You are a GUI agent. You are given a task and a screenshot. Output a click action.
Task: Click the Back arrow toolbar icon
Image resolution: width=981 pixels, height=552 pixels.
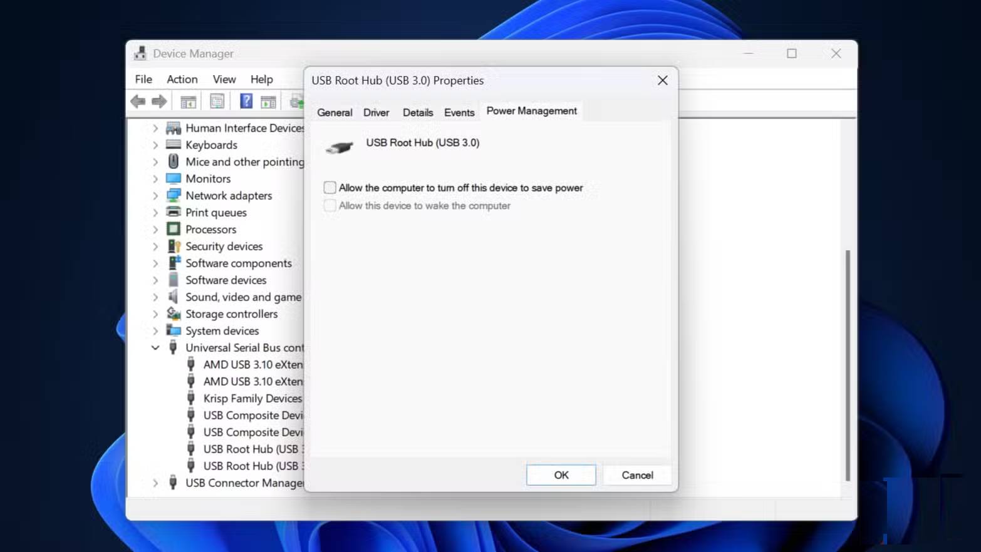138,101
